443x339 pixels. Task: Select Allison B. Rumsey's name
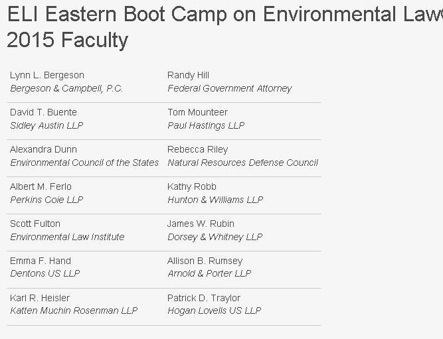pos(205,261)
